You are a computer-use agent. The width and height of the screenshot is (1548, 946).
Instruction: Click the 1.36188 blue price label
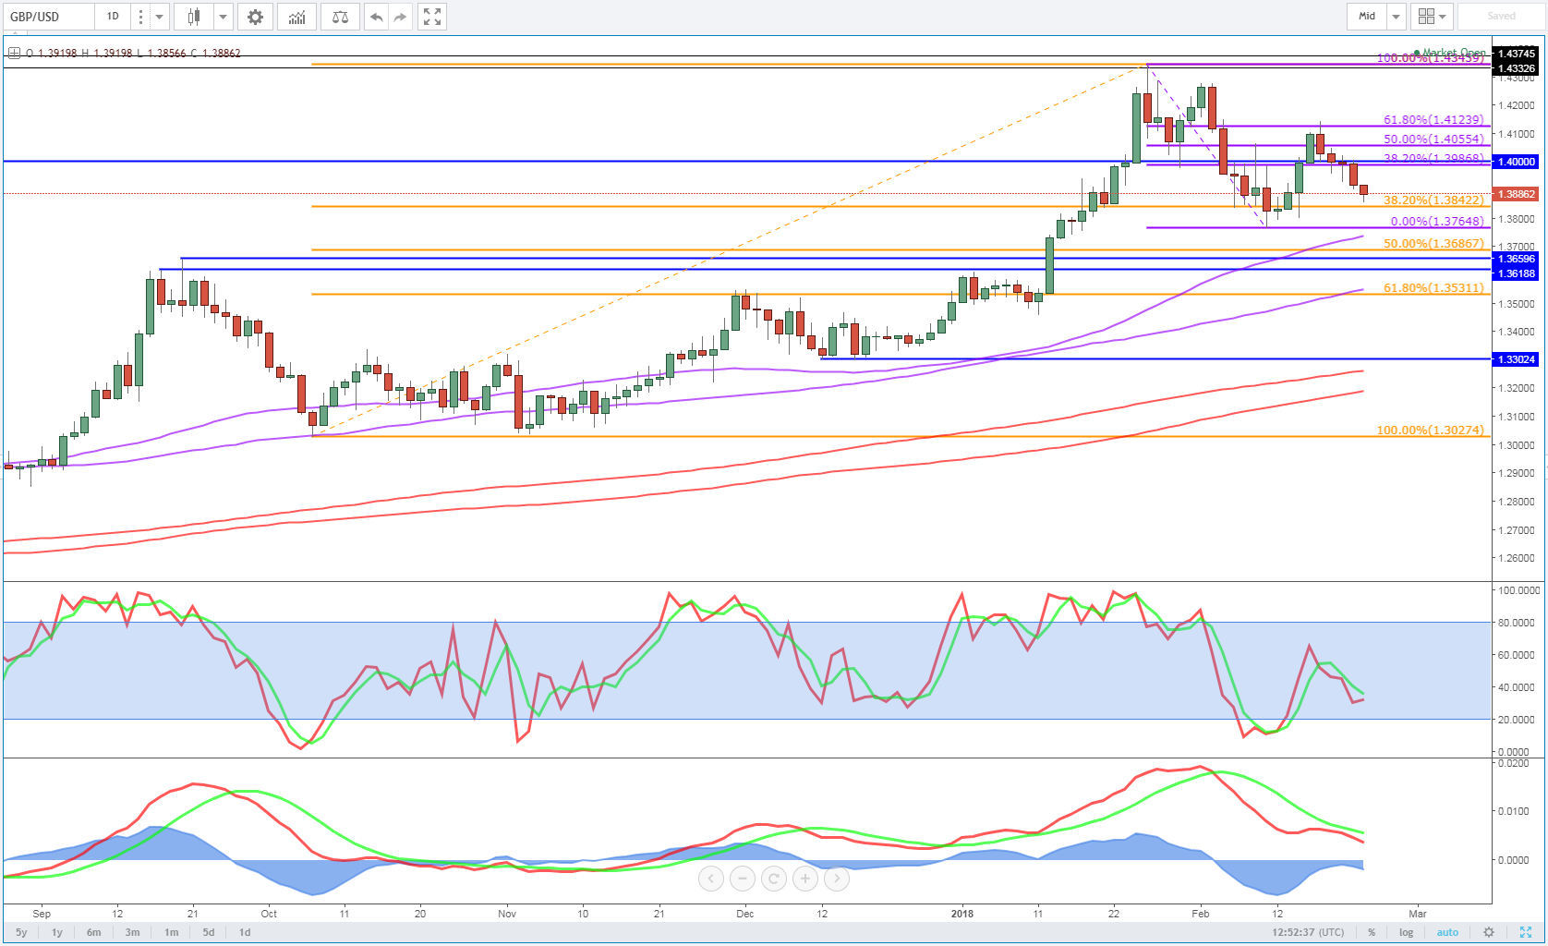click(1516, 273)
